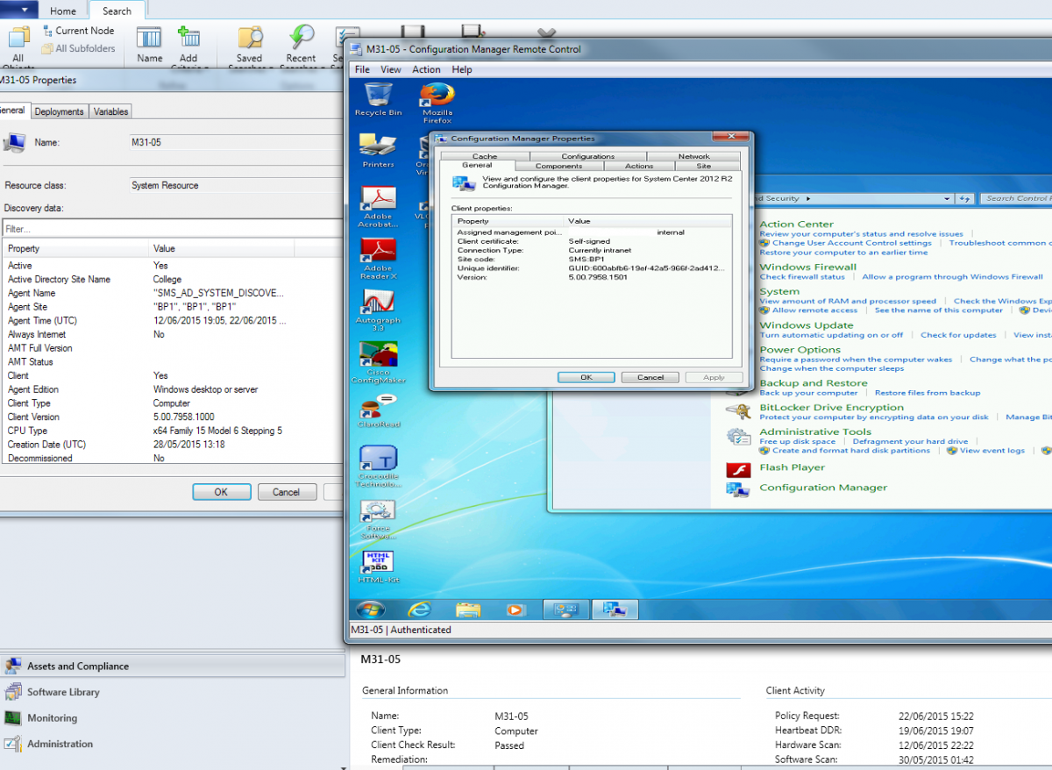Open the Action menu in Remote Control
The width and height of the screenshot is (1052, 770).
coord(427,69)
